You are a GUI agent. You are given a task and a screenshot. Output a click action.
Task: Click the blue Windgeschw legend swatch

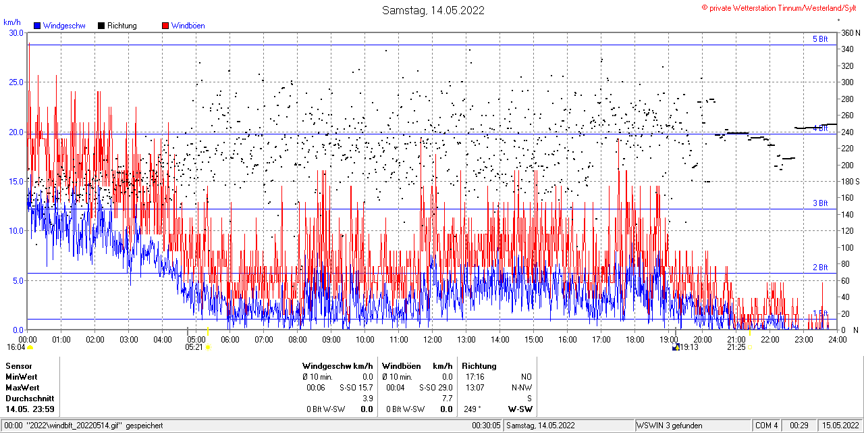point(37,26)
